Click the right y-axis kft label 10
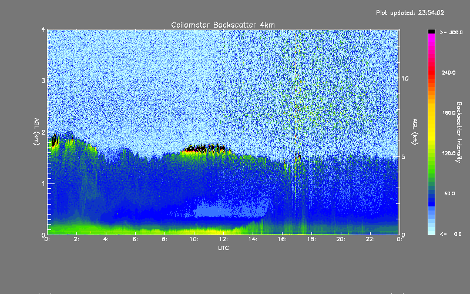 pos(405,79)
